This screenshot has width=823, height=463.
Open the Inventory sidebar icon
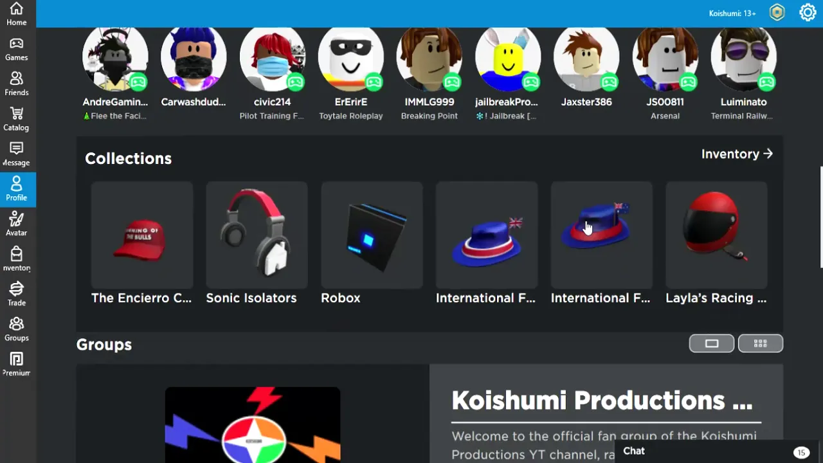click(16, 259)
